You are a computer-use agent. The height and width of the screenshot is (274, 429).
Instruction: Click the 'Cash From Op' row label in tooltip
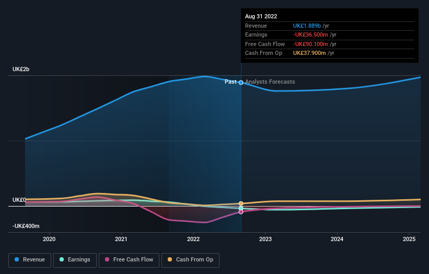(x=263, y=53)
